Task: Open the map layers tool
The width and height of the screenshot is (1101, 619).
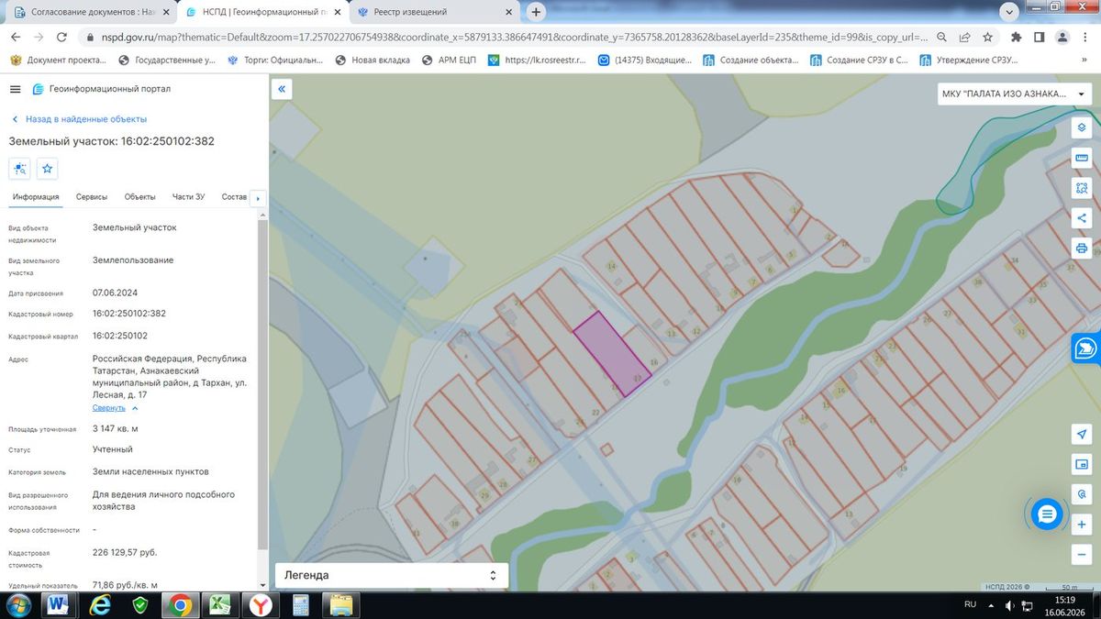Action: 1081,127
